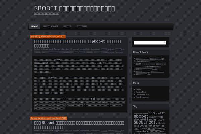Click 'Leave a Comment' on first post

(x=115, y=52)
